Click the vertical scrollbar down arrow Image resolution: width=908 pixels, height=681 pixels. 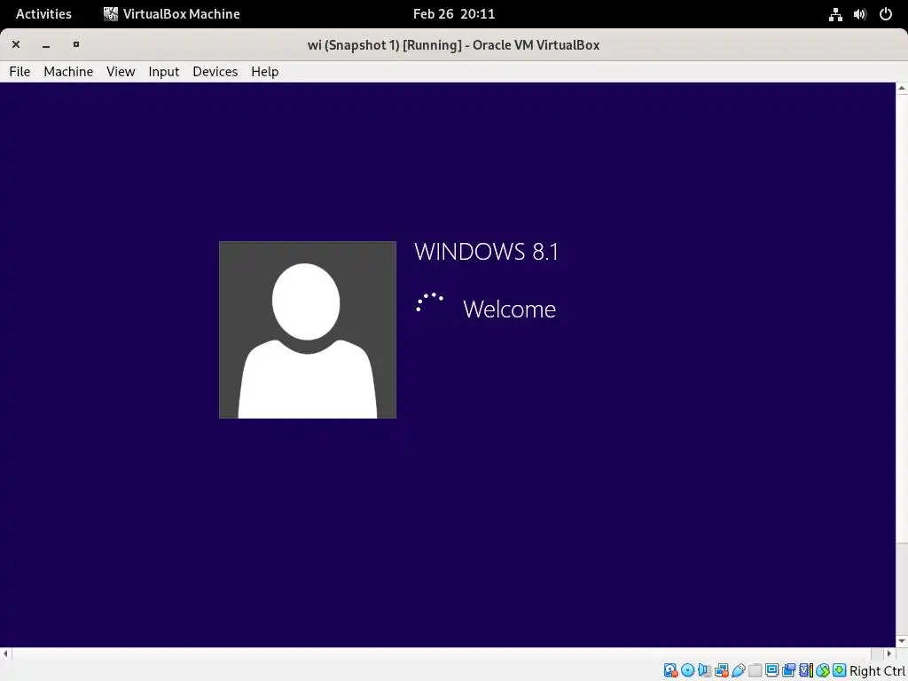coord(902,641)
